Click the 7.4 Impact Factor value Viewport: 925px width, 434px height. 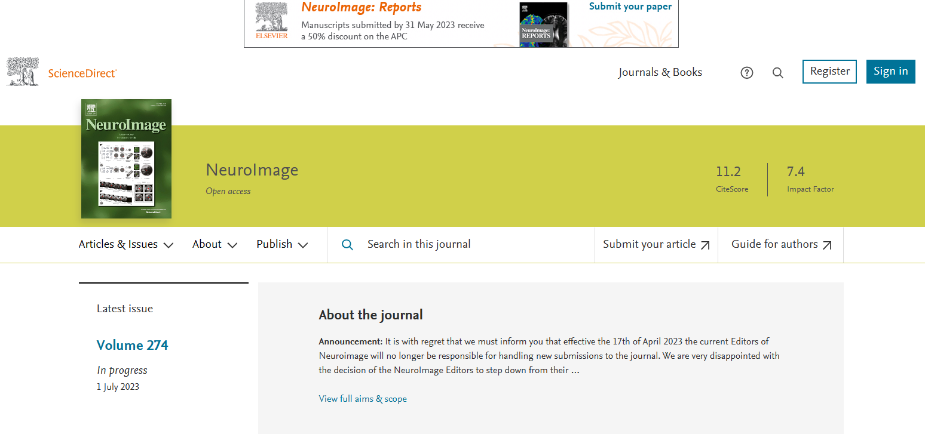pos(796,172)
